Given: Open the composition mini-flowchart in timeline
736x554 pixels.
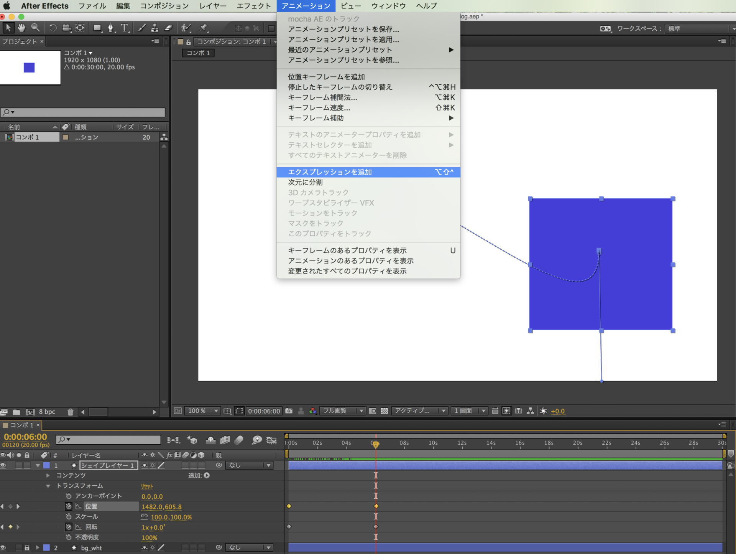Looking at the screenshot, I should pyautogui.click(x=173, y=440).
